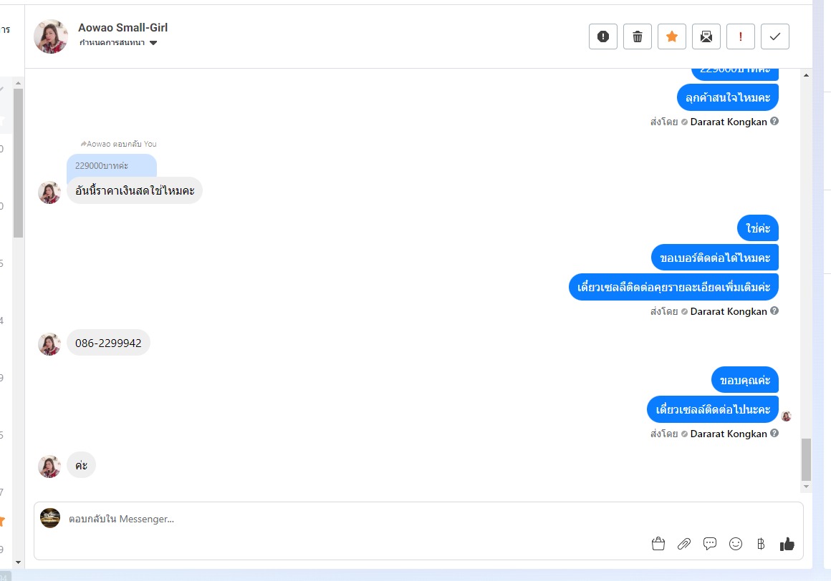Screen dimensions: 831x581
Task: Mark conversation as spam with exclamation circle icon
Action: 603,36
